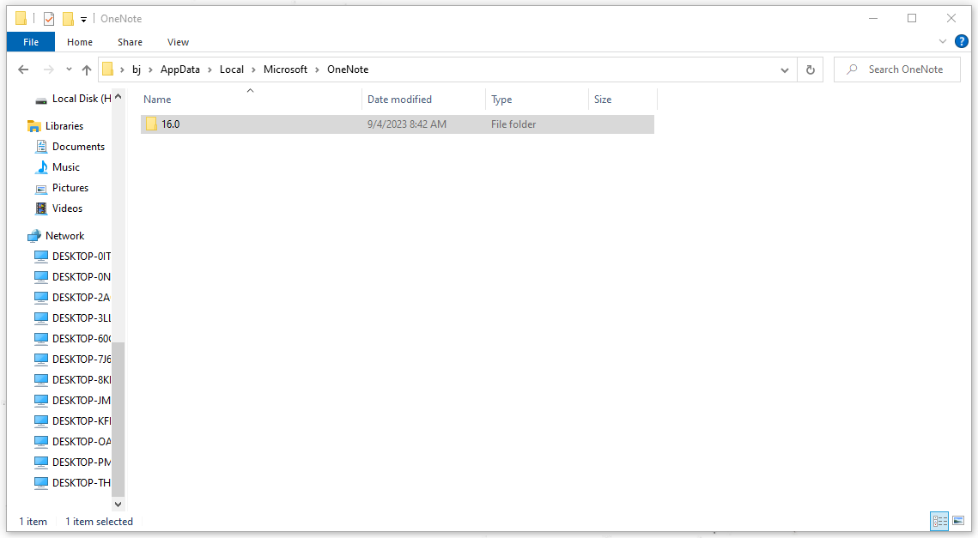Click the OneNote breadcrumb segment
The height and width of the screenshot is (538, 978).
click(348, 70)
